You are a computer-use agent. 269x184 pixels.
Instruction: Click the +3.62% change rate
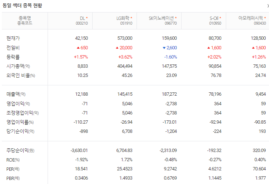point(125,57)
